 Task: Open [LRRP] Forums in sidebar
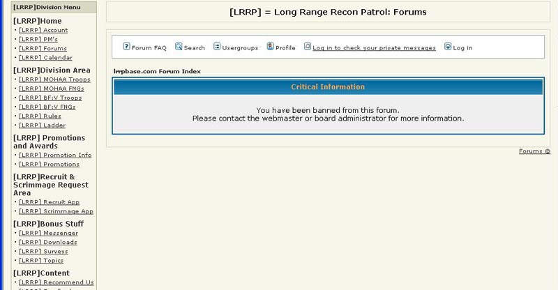(x=43, y=48)
